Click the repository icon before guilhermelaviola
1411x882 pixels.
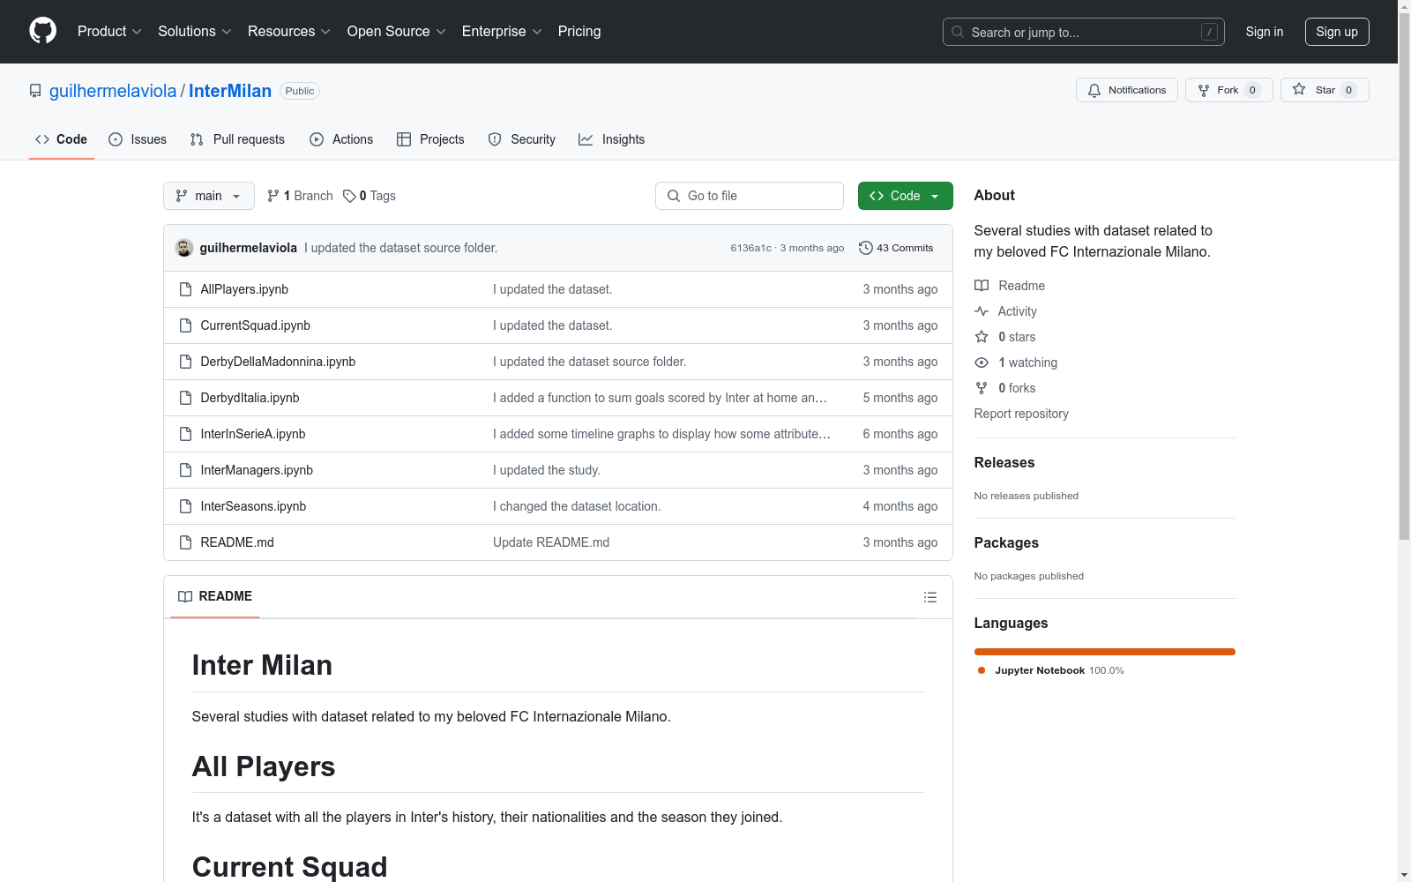(x=35, y=91)
